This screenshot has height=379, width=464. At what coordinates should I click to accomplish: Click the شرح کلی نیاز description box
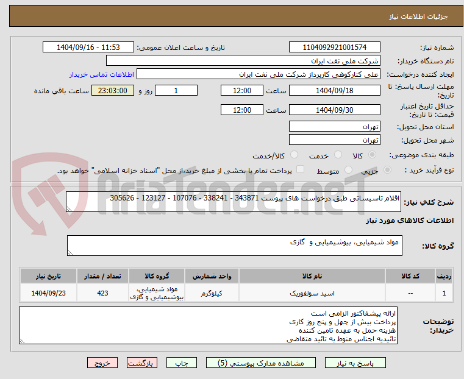pyautogui.click(x=233, y=202)
